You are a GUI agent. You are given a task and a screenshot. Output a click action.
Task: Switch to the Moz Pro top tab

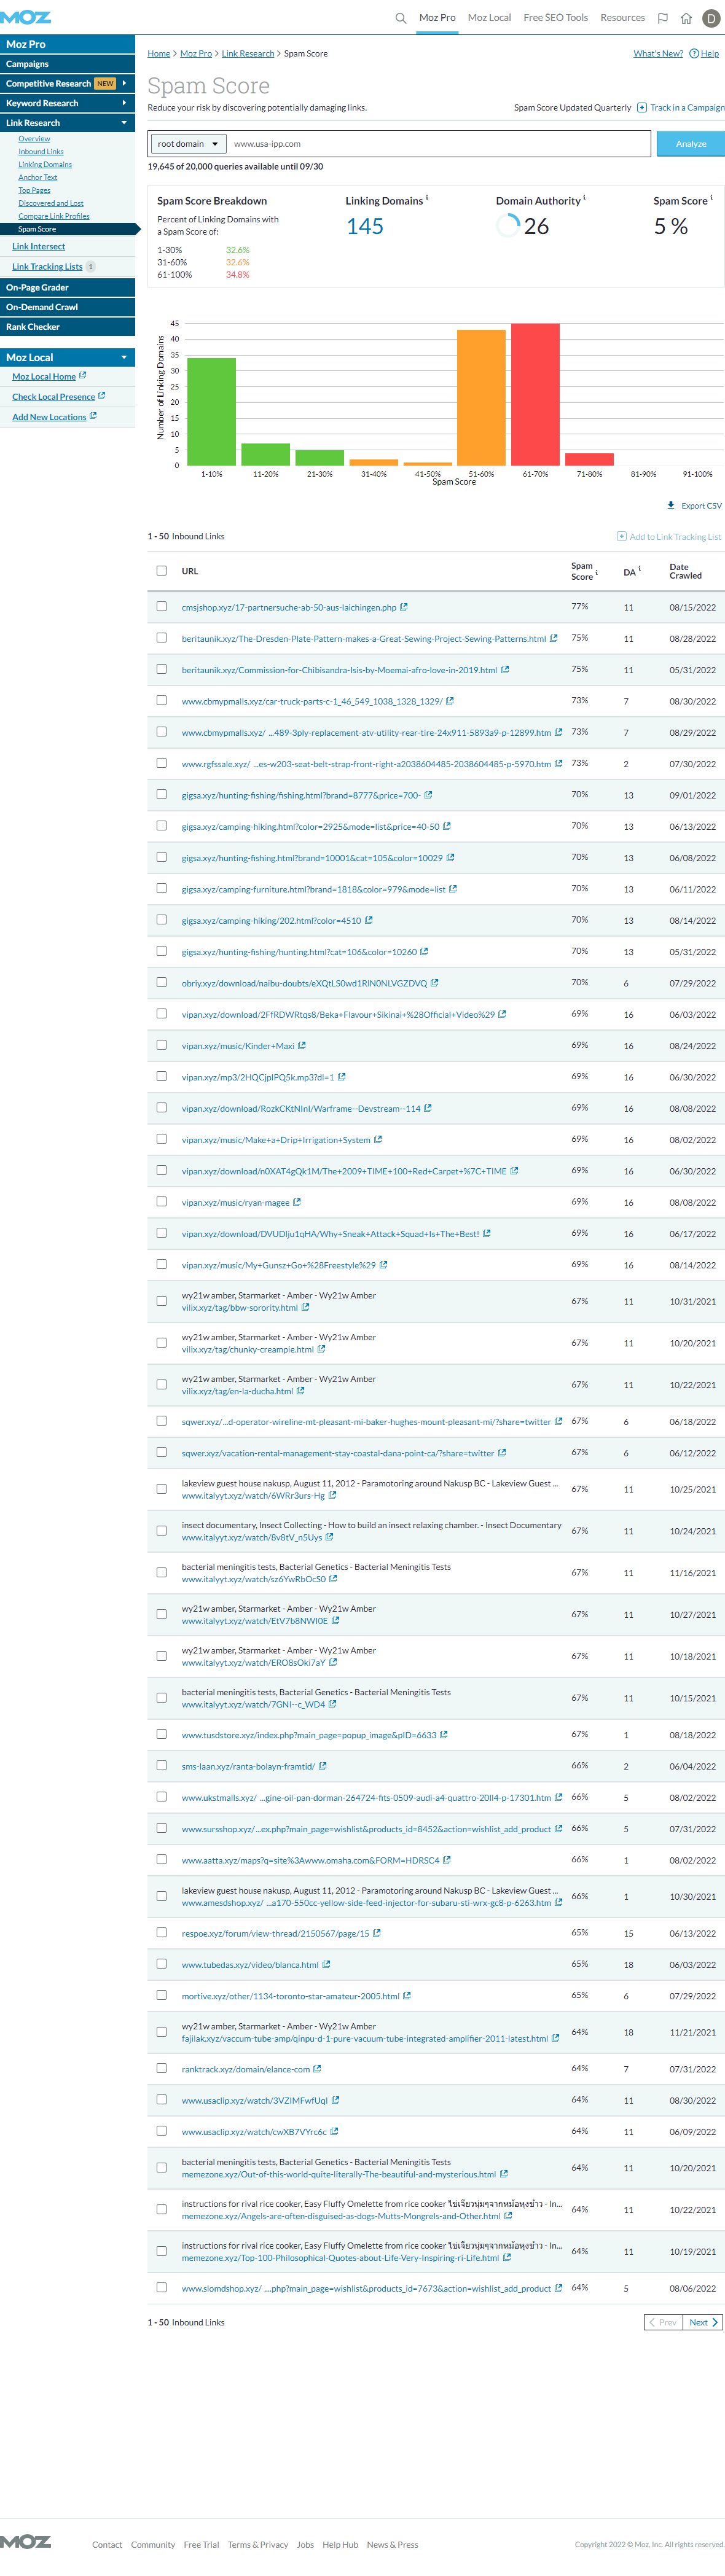click(x=437, y=18)
